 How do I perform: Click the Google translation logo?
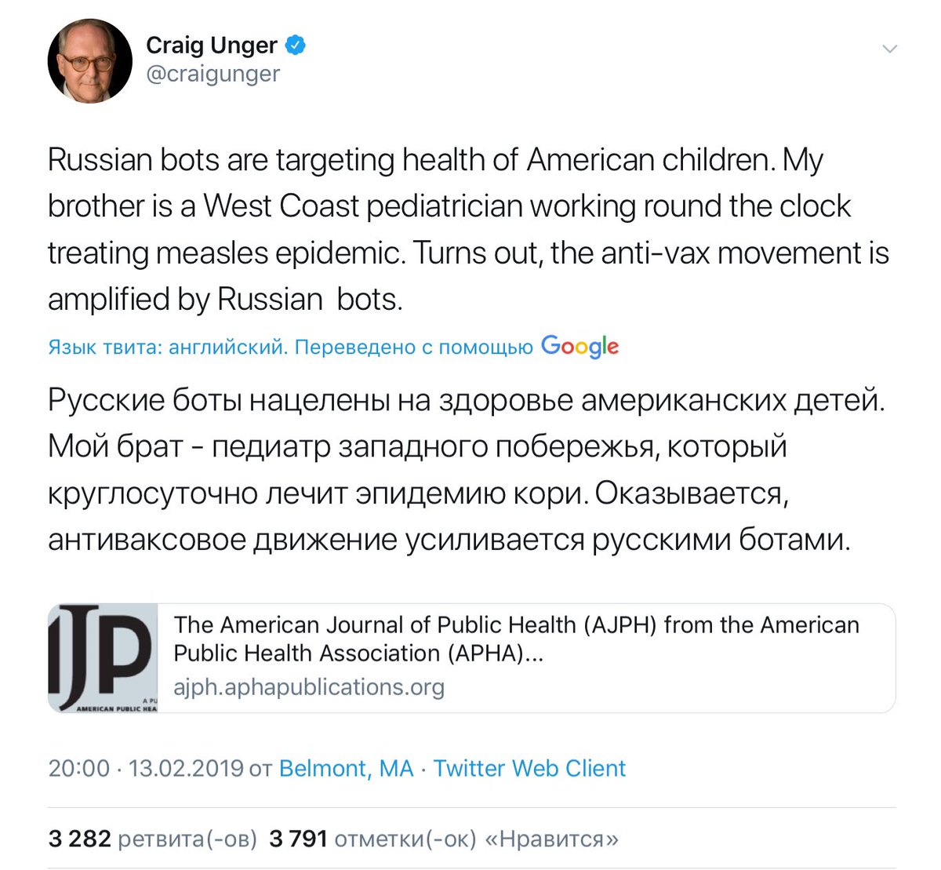pyautogui.click(x=580, y=346)
